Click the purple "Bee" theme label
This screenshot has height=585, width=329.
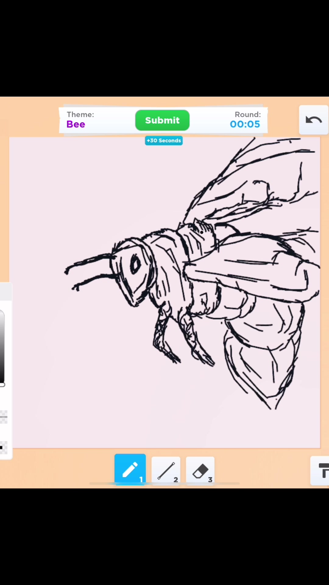pos(76,124)
